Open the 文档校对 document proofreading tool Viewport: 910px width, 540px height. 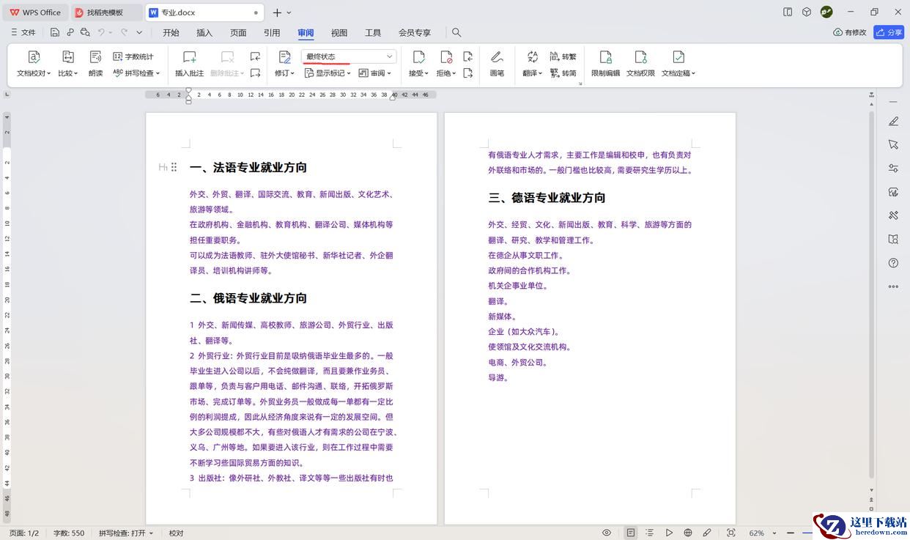tap(34, 64)
